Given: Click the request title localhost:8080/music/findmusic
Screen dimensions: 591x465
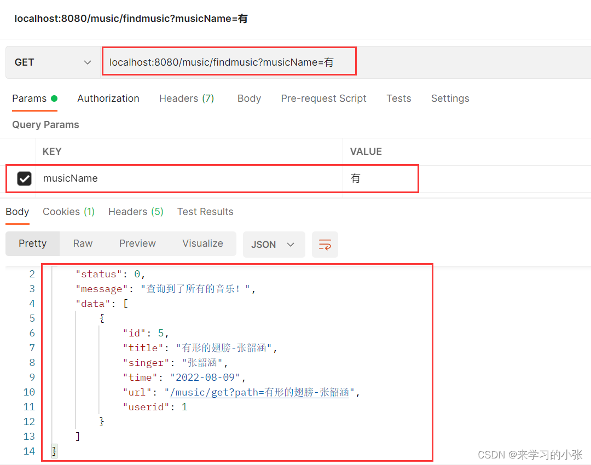Looking at the screenshot, I should (131, 19).
